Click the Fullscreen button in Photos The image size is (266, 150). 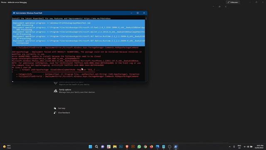tap(233, 2)
